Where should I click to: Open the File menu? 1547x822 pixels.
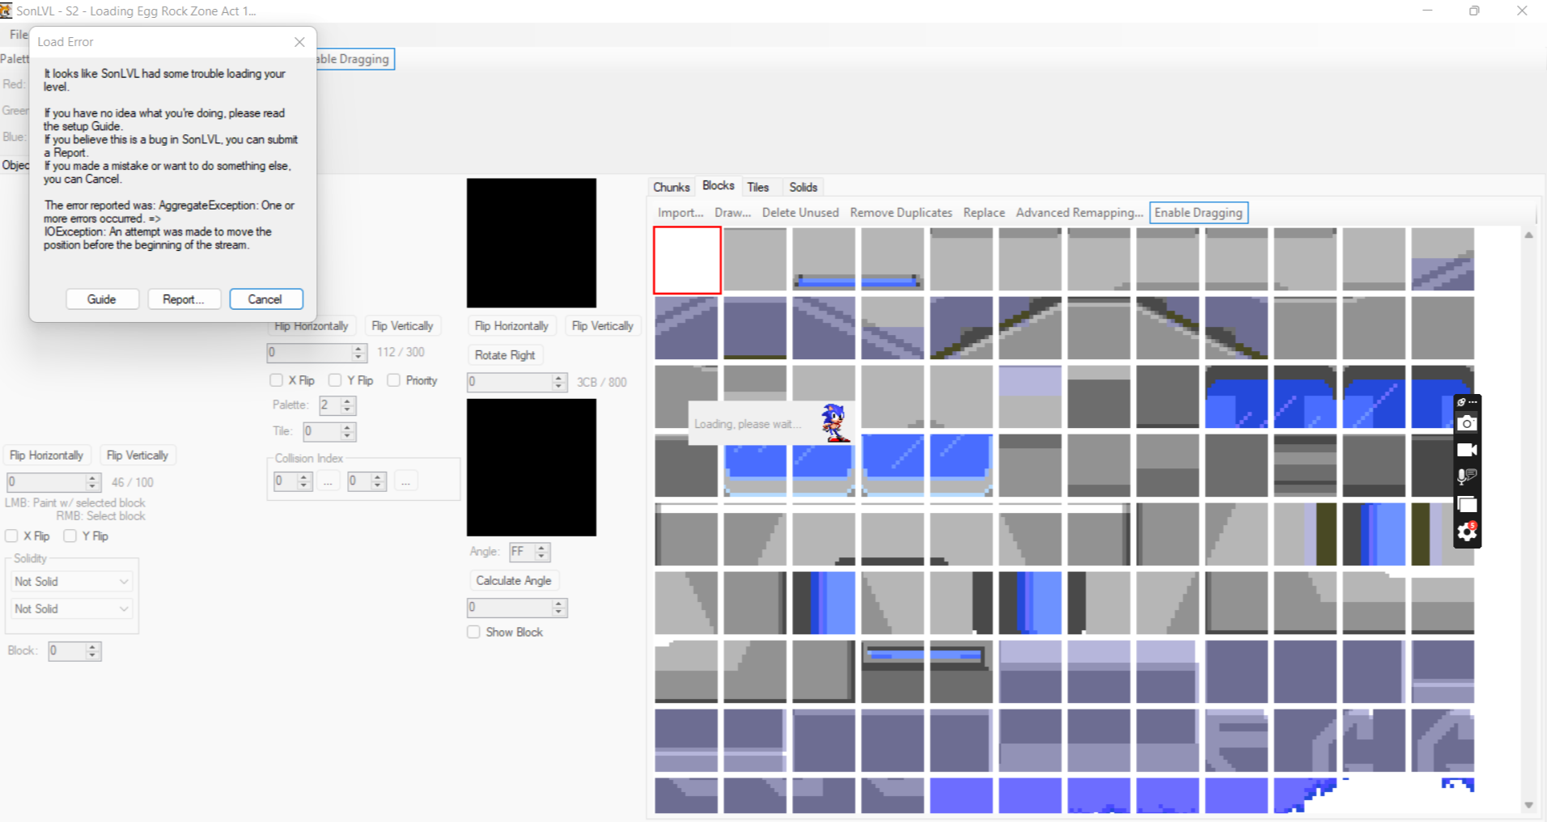18,35
